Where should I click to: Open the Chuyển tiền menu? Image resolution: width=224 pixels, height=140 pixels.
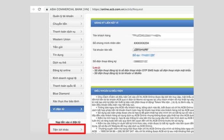click(x=67, y=24)
